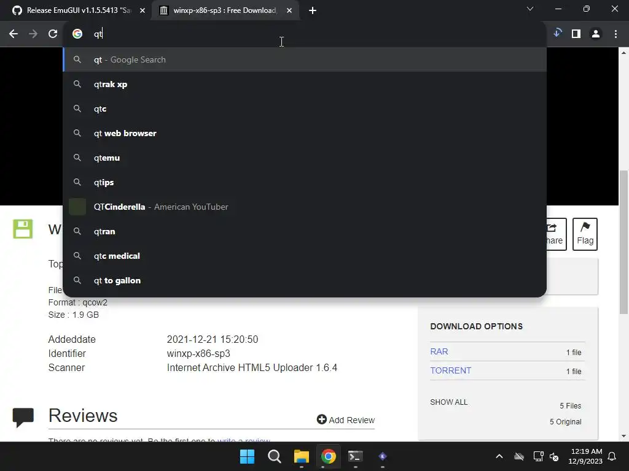Click the network display tray icon

point(538,456)
